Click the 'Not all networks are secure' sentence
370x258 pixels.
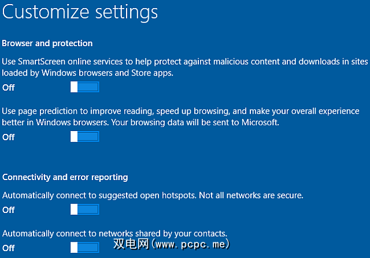pyautogui.click(x=251, y=196)
